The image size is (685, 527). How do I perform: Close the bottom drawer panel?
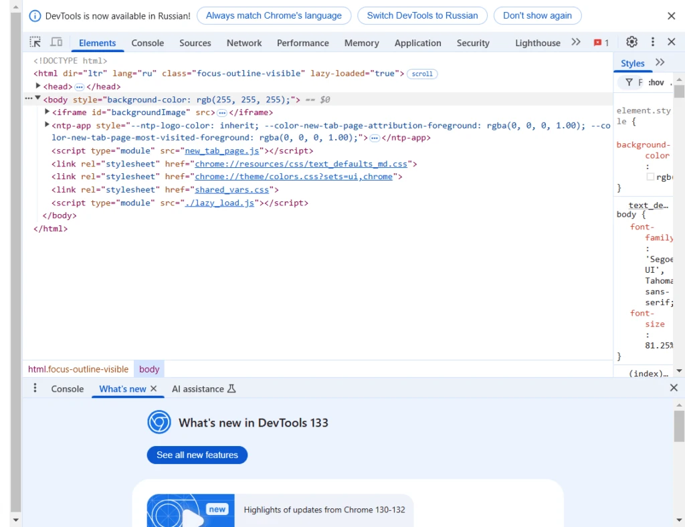click(674, 388)
